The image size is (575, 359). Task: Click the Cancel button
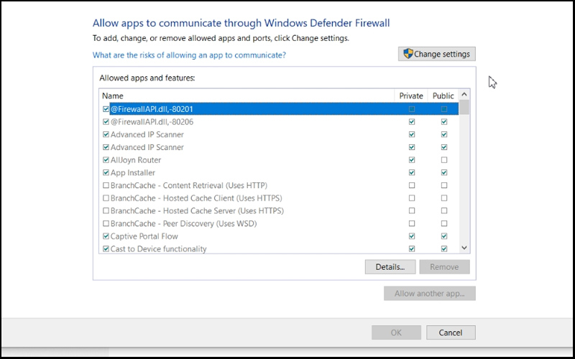tap(451, 332)
